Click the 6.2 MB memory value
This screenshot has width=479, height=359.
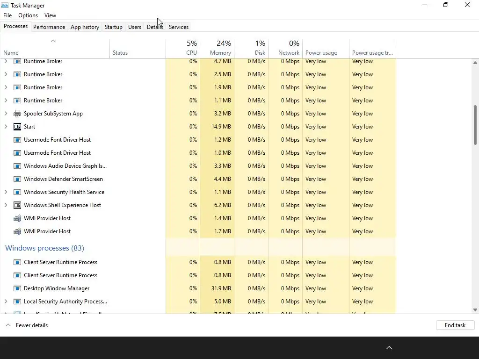[222, 205]
